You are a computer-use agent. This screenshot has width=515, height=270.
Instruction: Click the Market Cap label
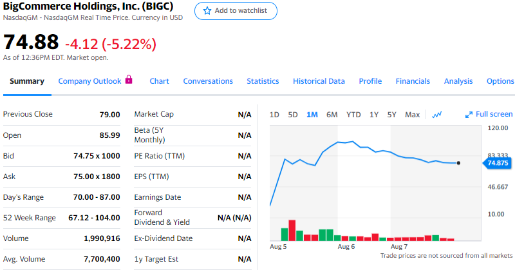tap(154, 114)
